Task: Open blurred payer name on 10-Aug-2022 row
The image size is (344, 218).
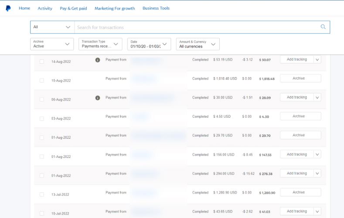Action: pos(144,78)
